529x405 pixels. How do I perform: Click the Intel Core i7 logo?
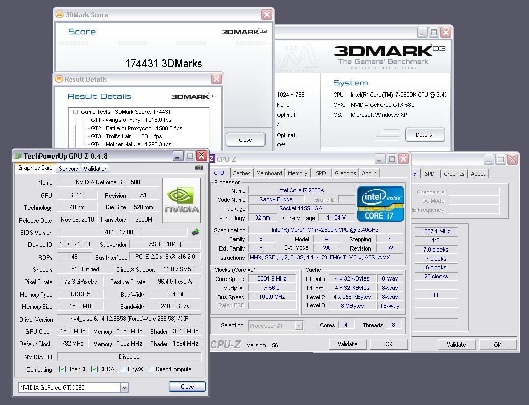380,203
